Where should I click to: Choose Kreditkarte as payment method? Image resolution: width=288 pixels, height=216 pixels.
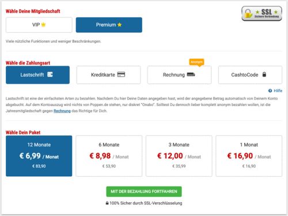pos(108,75)
